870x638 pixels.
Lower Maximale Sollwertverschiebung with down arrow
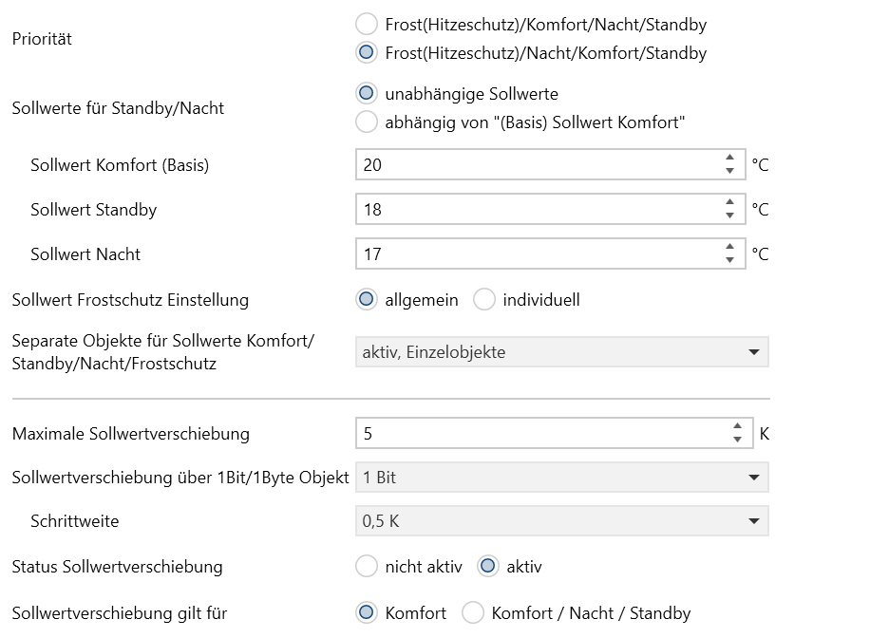737,440
